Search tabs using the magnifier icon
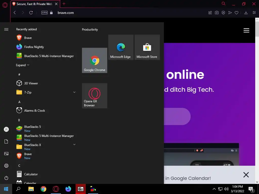Image resolution: width=259 pixels, height=194 pixels. [224, 4]
